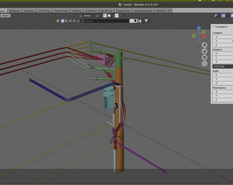The image size is (233, 185).
Task: Click the Dimensions X field
Action: (x=223, y=92)
